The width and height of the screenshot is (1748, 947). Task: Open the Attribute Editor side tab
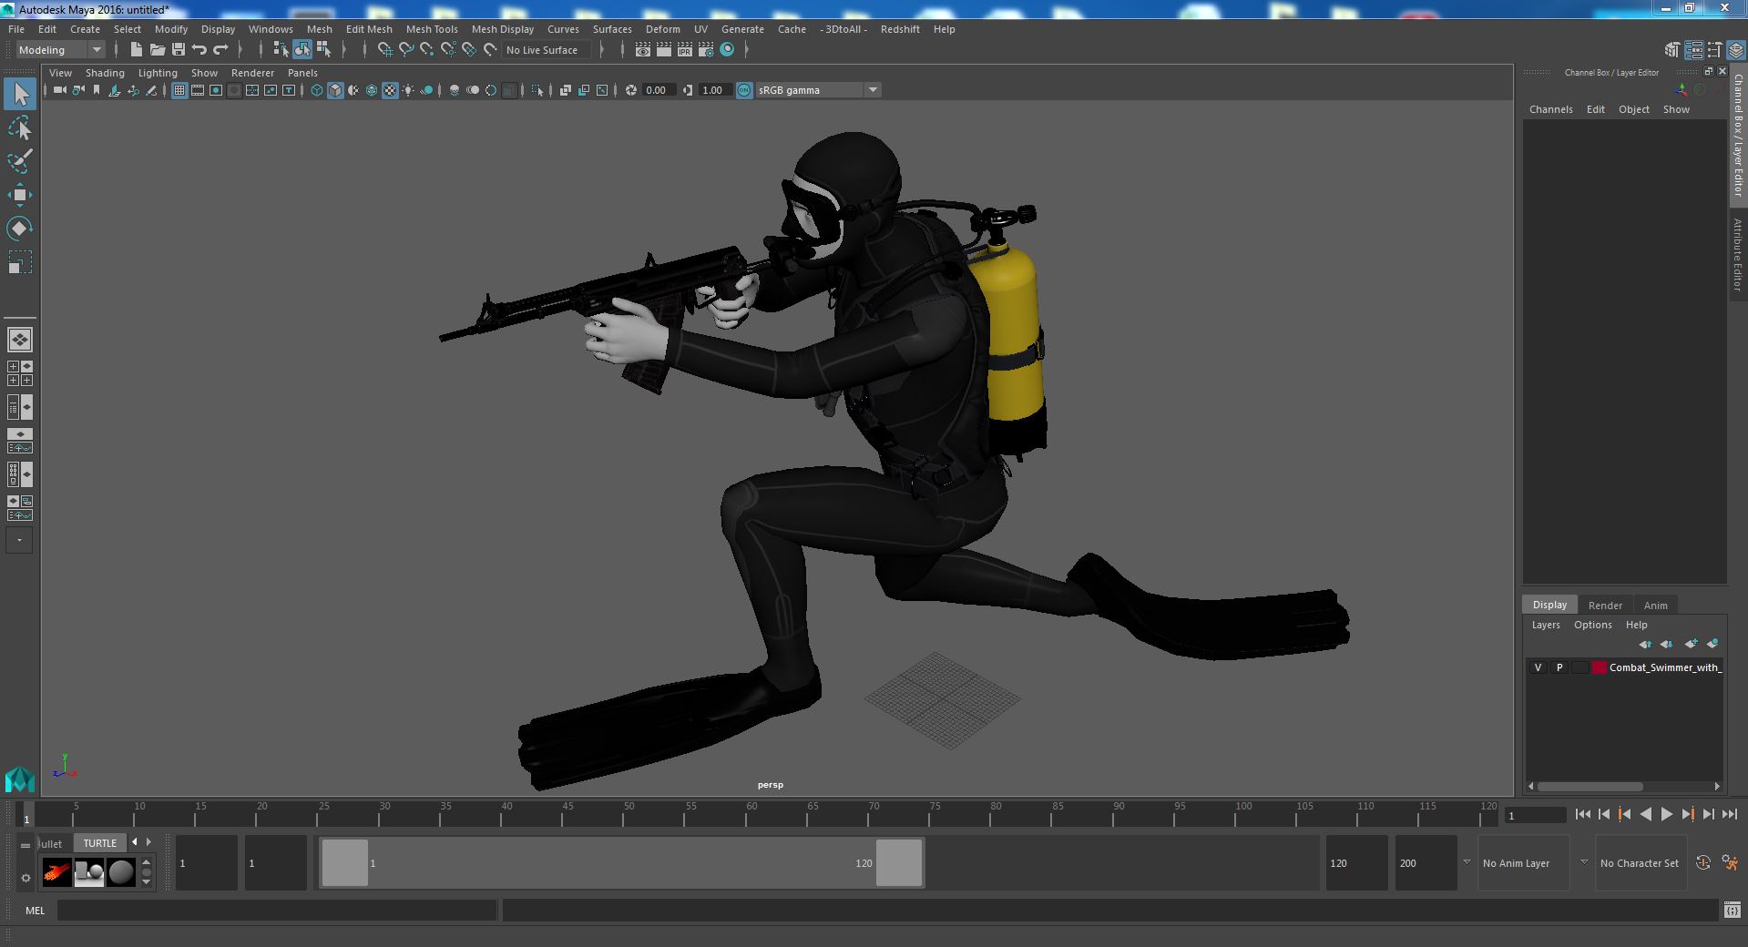coord(1738,255)
